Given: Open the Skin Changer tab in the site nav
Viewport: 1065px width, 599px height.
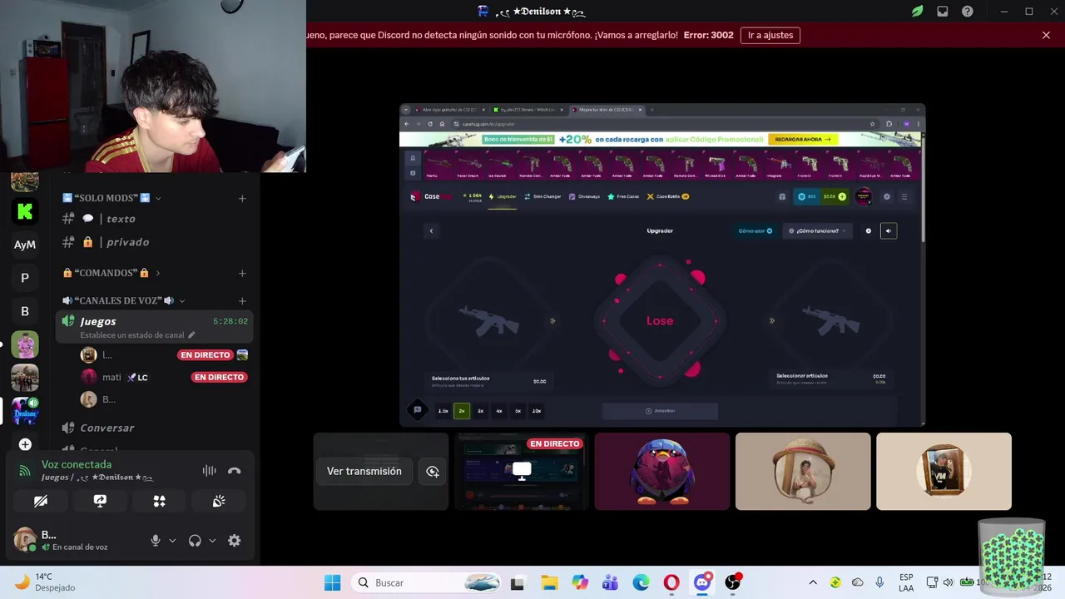Looking at the screenshot, I should click(x=542, y=196).
